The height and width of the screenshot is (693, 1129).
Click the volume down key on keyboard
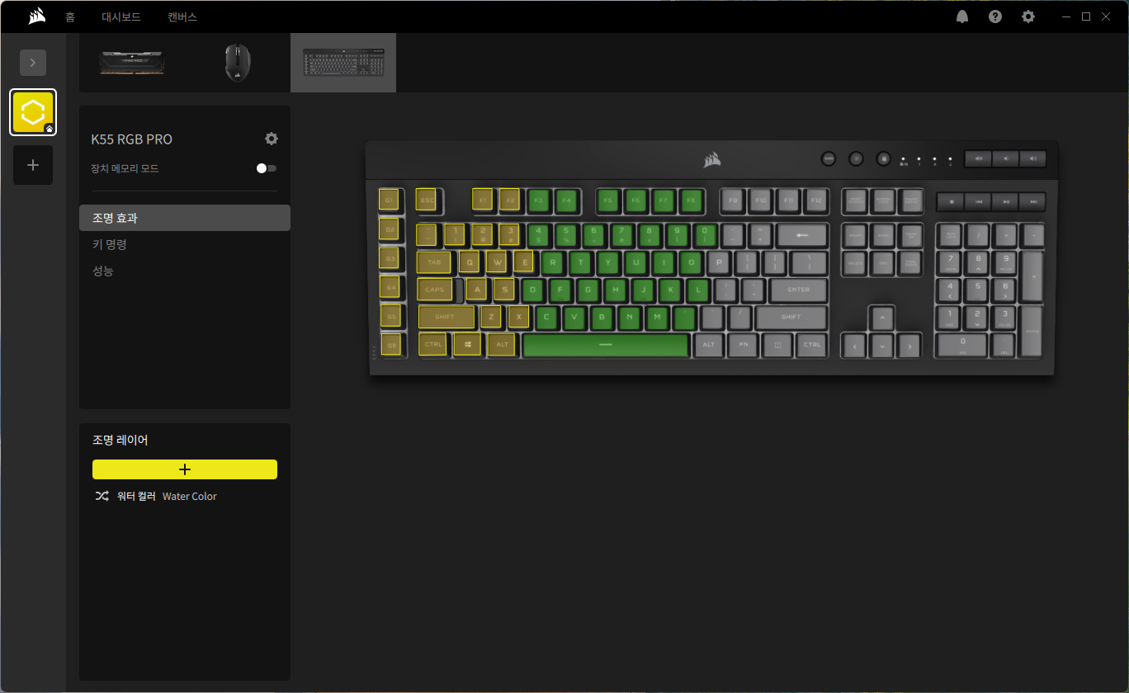click(1005, 158)
